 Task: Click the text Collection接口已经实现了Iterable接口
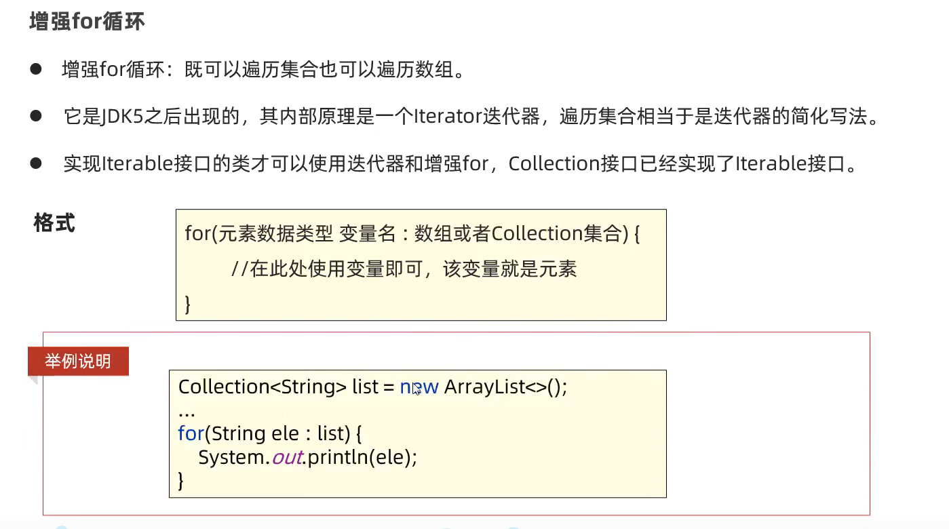pos(682,163)
